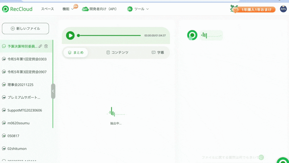Click the chat question input field
This screenshot has height=163, width=289.
click(230, 158)
